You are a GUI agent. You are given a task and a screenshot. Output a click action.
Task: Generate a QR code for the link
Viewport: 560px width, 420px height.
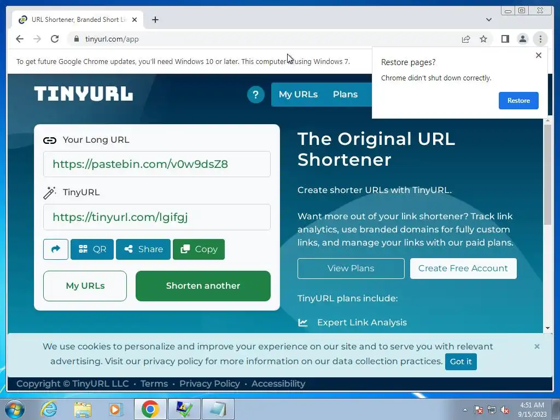[x=92, y=249]
